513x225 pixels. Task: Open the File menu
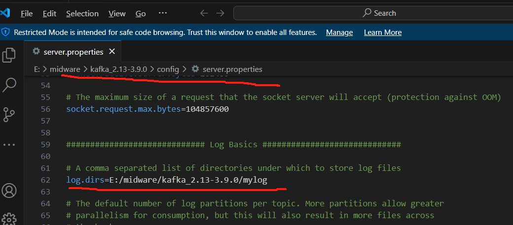pyautogui.click(x=27, y=13)
